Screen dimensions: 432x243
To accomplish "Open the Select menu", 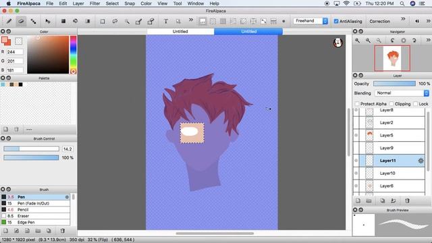I will coord(112,3).
